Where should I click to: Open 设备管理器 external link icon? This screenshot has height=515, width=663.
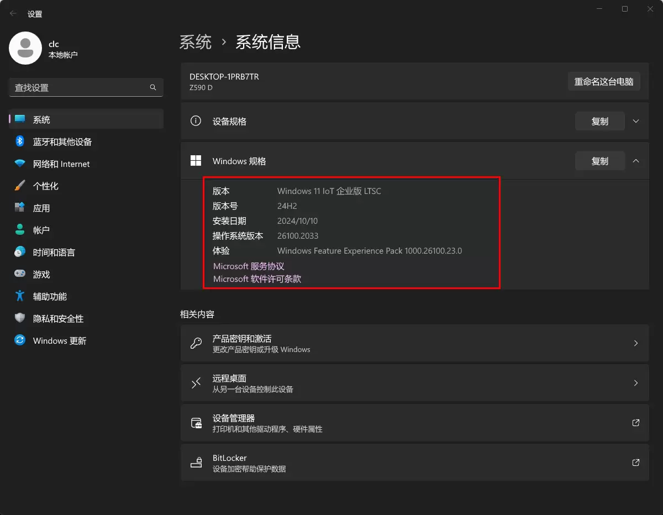635,423
